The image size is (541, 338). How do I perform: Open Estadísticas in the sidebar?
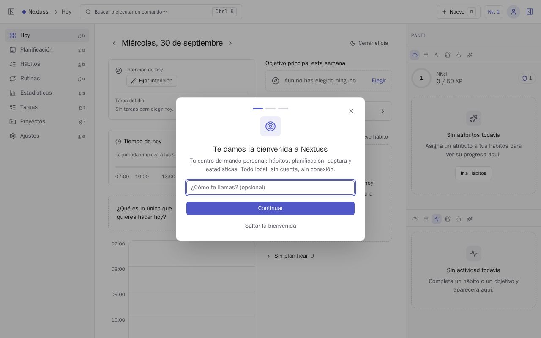[47, 93]
